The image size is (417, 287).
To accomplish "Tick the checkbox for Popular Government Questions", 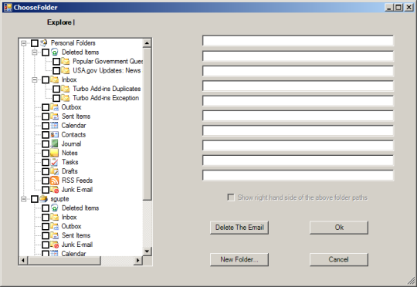I will coord(56,62).
